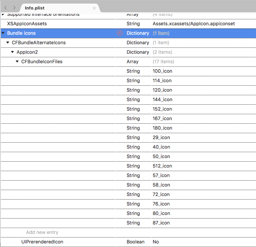Open type Array of CFBundleIconFiles row
This screenshot has height=247, width=256.
[x=133, y=62]
